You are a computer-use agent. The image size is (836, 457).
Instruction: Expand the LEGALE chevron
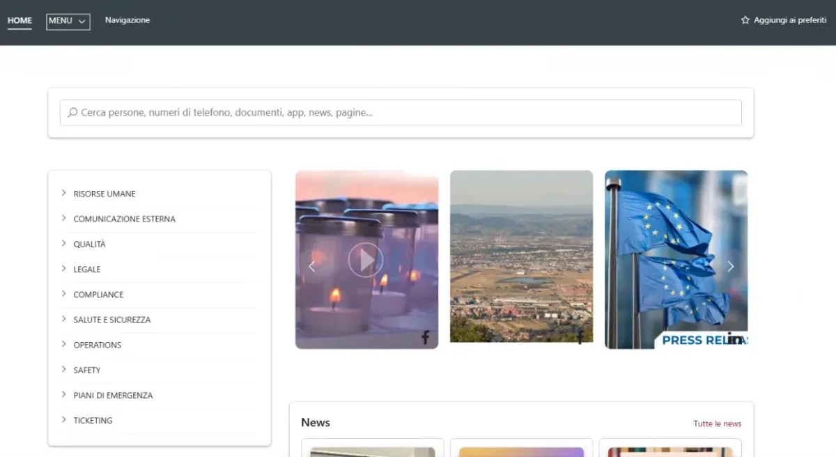(x=63, y=268)
